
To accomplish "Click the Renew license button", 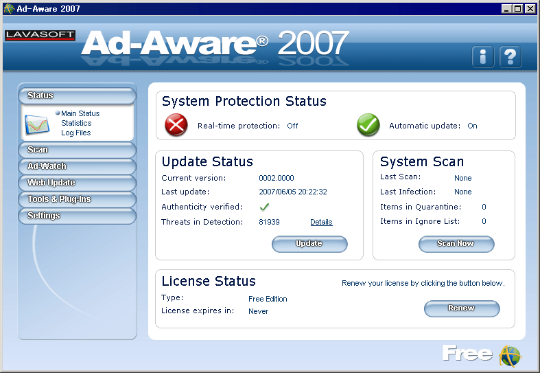I will coord(462,308).
